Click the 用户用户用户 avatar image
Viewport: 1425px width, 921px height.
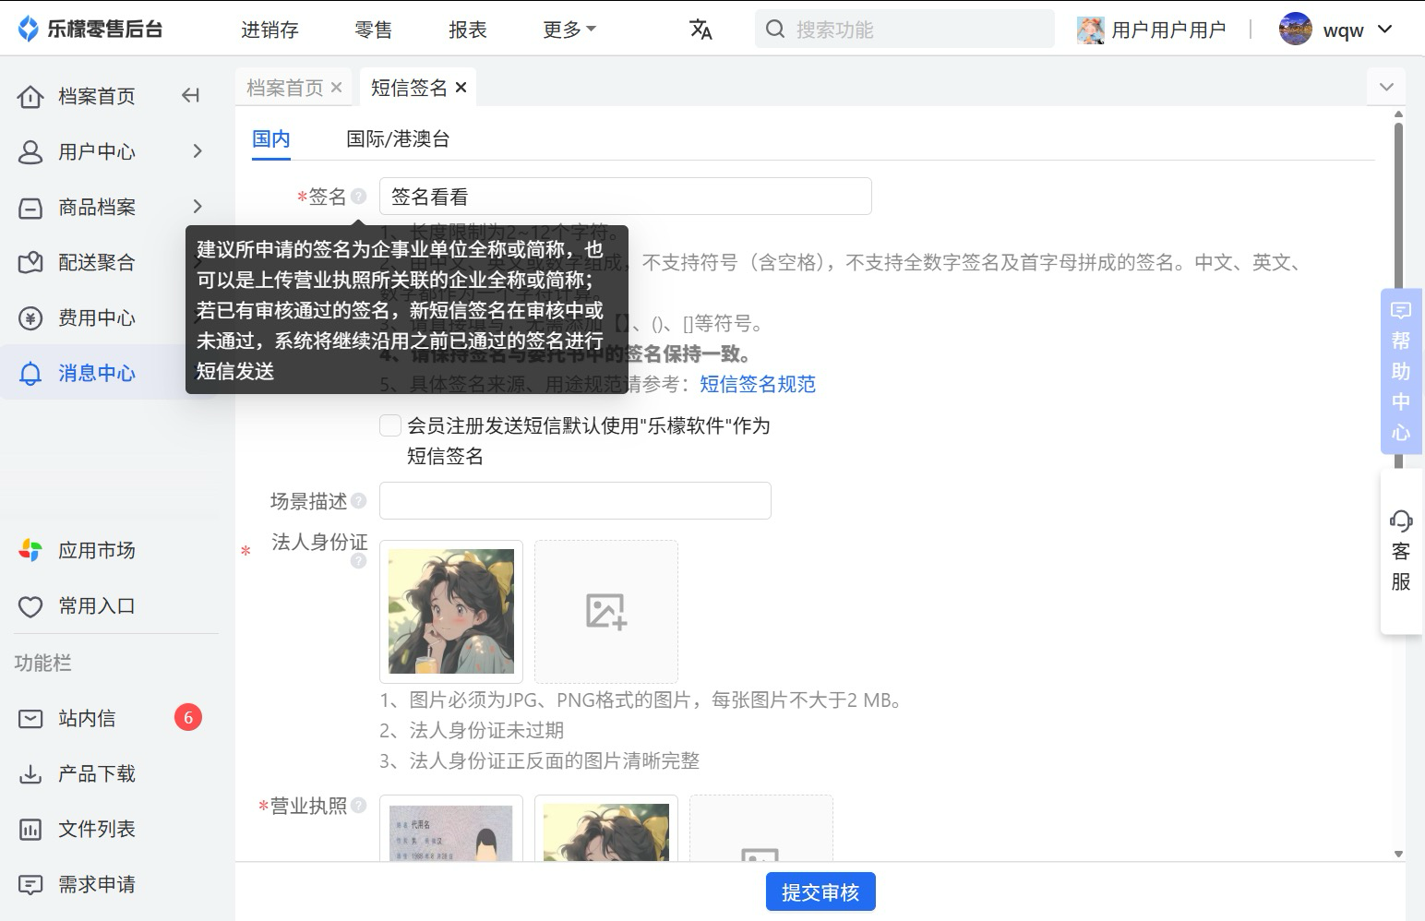pyautogui.click(x=1091, y=30)
